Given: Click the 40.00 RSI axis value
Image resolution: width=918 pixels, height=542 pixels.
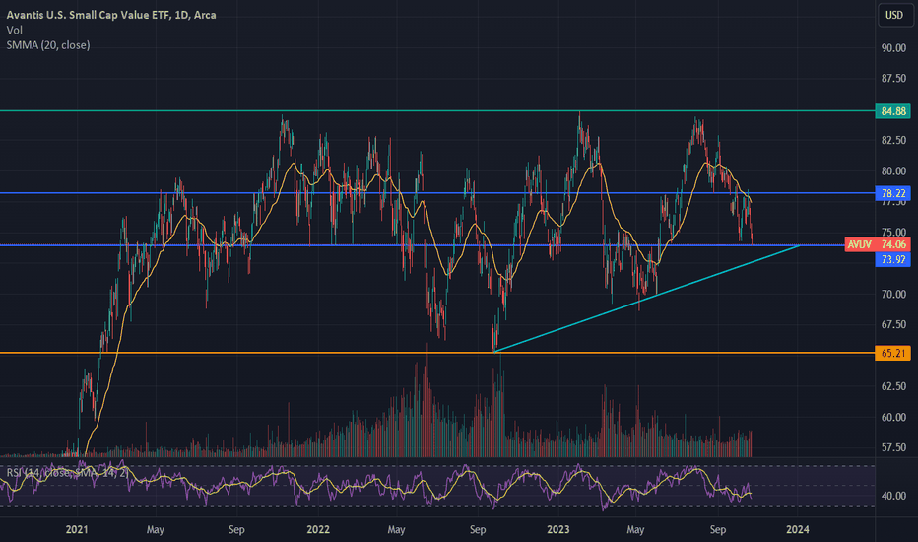Looking at the screenshot, I should tap(893, 496).
